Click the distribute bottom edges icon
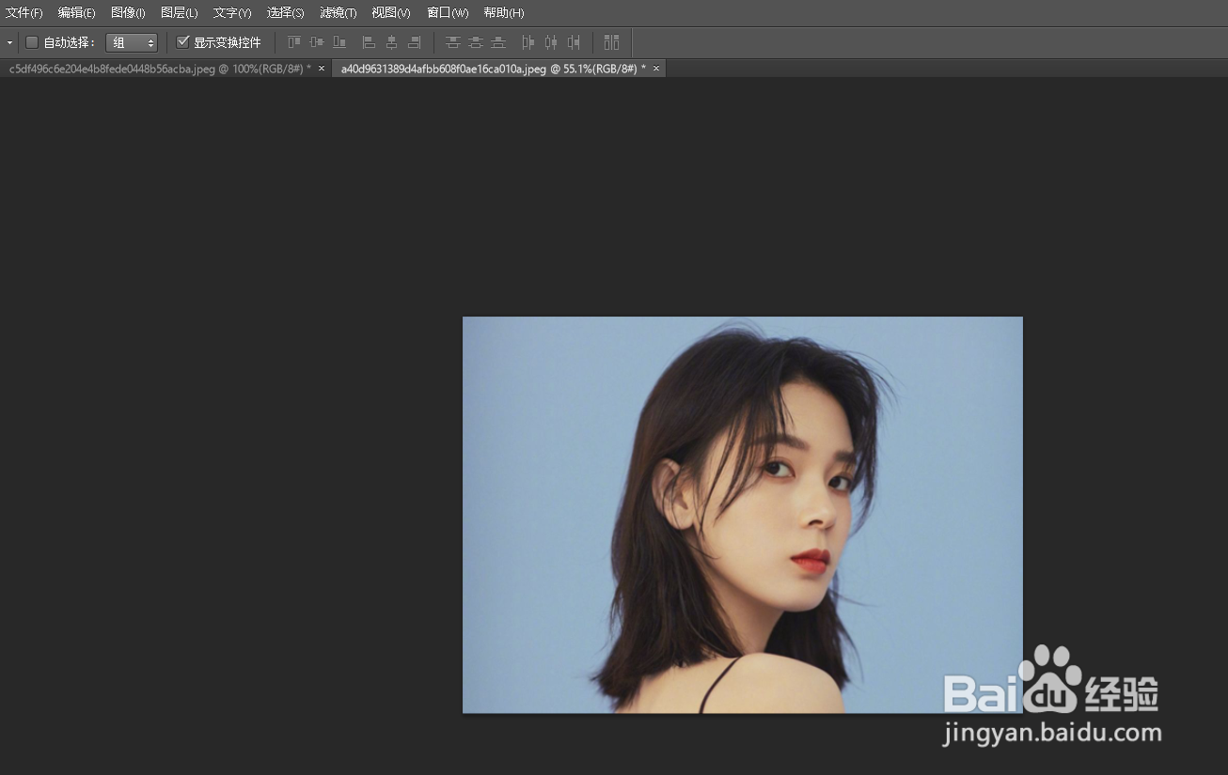Image resolution: width=1228 pixels, height=775 pixels. pyautogui.click(x=498, y=42)
